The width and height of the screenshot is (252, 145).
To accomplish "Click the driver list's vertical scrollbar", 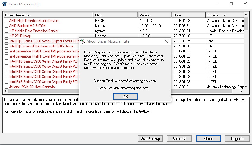I will click(246, 54).
